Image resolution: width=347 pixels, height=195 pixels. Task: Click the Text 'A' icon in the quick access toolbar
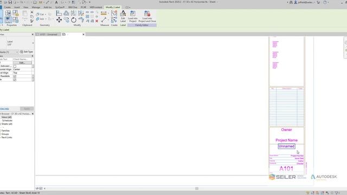[x=56, y=2]
